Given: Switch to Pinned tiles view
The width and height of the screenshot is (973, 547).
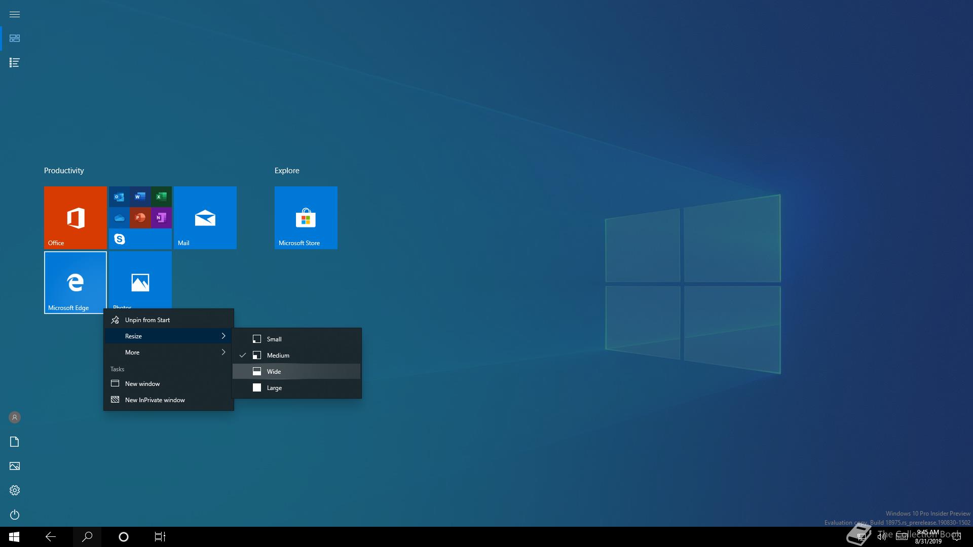Looking at the screenshot, I should [15, 38].
